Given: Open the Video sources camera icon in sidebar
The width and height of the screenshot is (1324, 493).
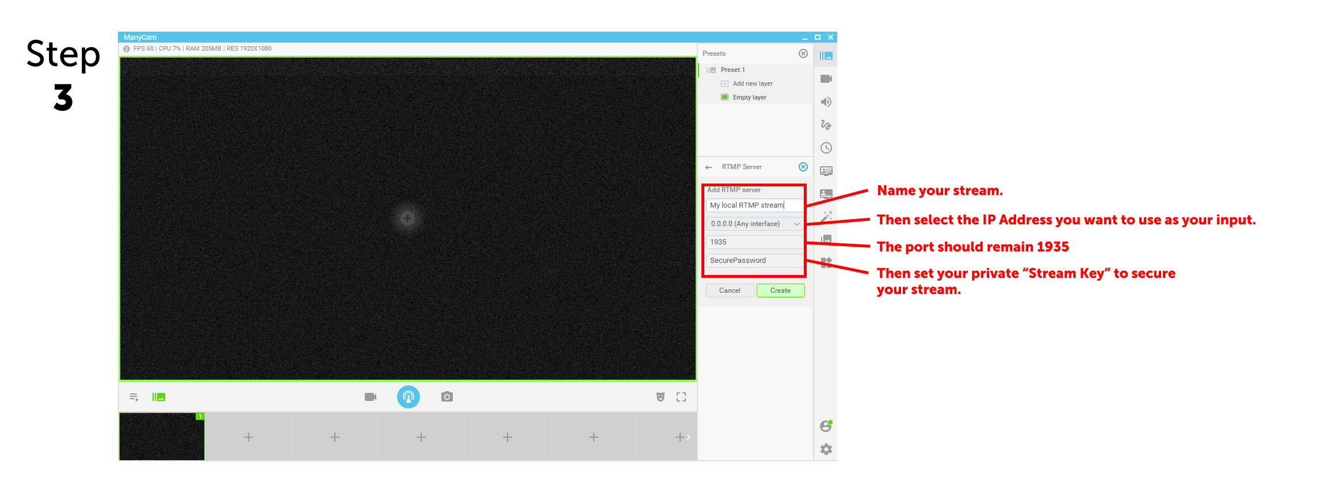Looking at the screenshot, I should pos(826,79).
